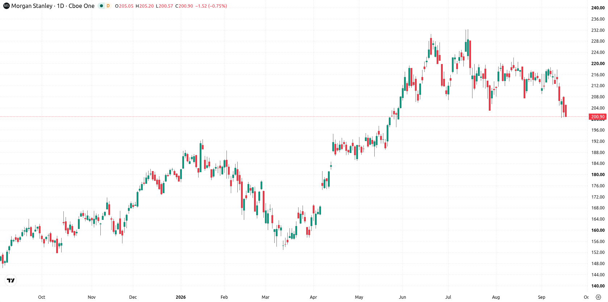Click the Sep label on the time axis
Screen dimensions: 608x302
click(x=542, y=297)
